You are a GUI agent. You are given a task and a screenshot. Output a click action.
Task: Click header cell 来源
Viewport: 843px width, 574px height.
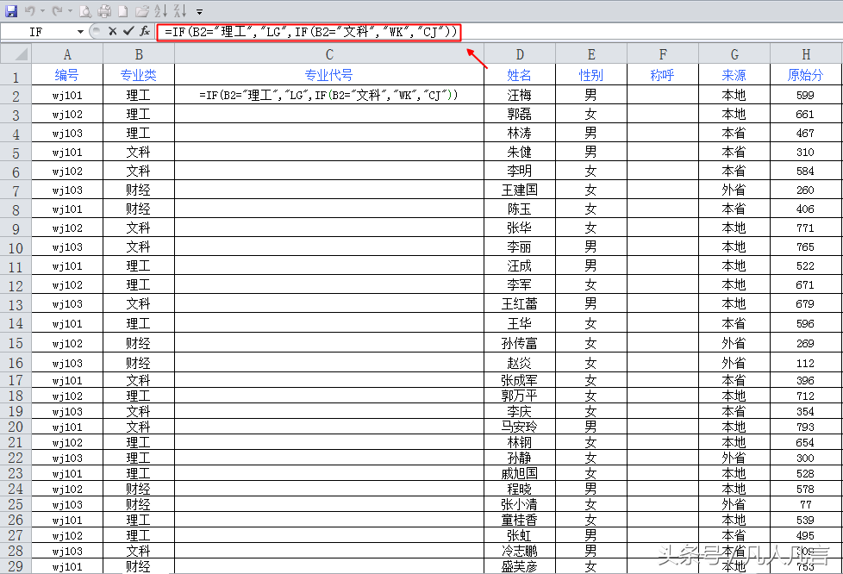pyautogui.click(x=734, y=75)
